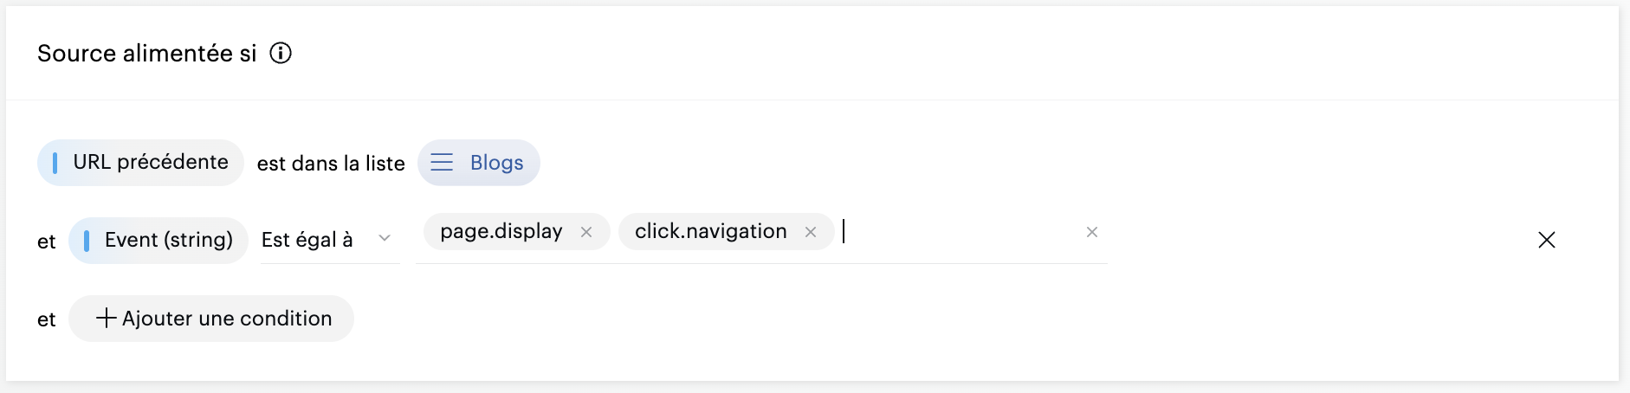Delete the Event (string) condition row
Screen dimensions: 1630x393
coord(1547,240)
